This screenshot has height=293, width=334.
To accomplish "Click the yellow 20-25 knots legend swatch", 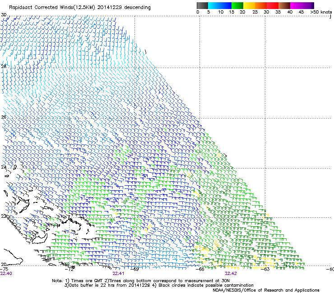I will tap(249, 5).
